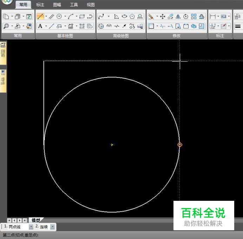This screenshot has width=243, height=239.
Task: Go to last sheet navigation button
Action: coord(25,220)
